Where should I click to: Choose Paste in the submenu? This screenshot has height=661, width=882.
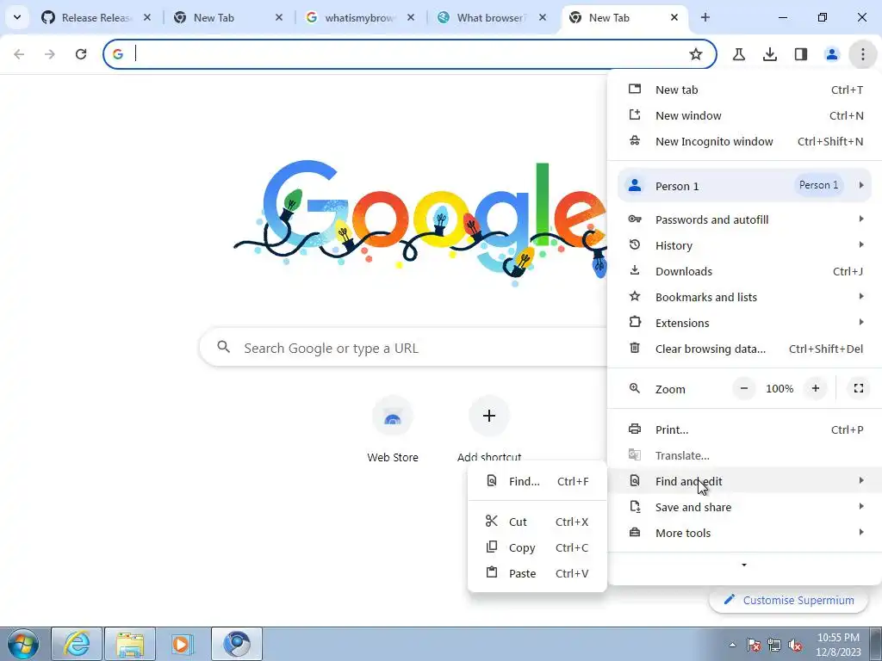point(537,573)
